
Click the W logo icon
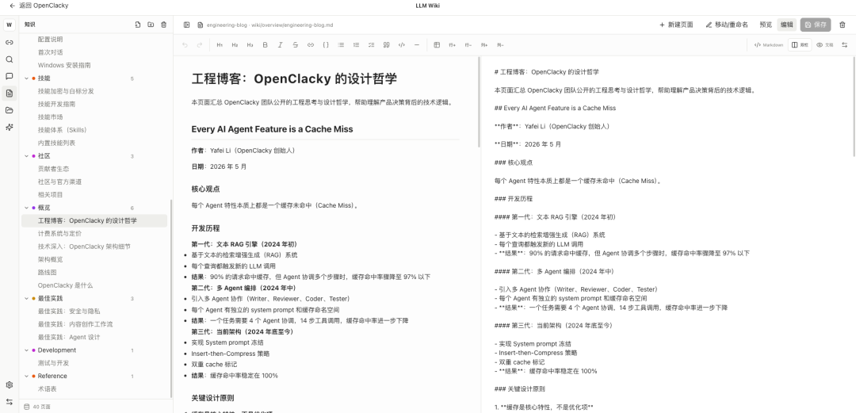coord(10,25)
